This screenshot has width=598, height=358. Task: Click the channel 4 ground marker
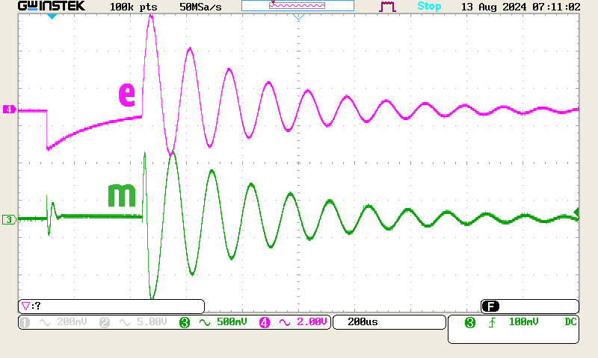point(9,110)
